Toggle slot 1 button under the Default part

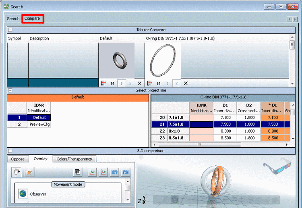point(122,83)
